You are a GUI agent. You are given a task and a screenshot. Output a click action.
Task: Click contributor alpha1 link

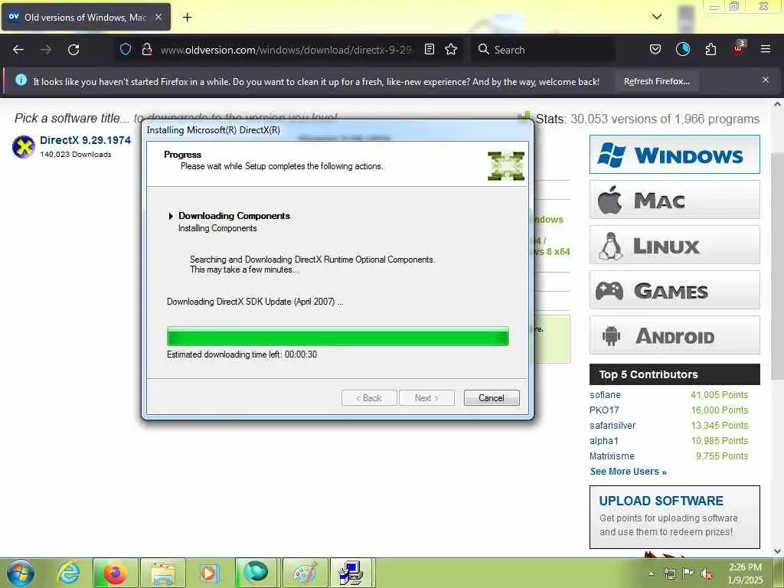point(604,440)
